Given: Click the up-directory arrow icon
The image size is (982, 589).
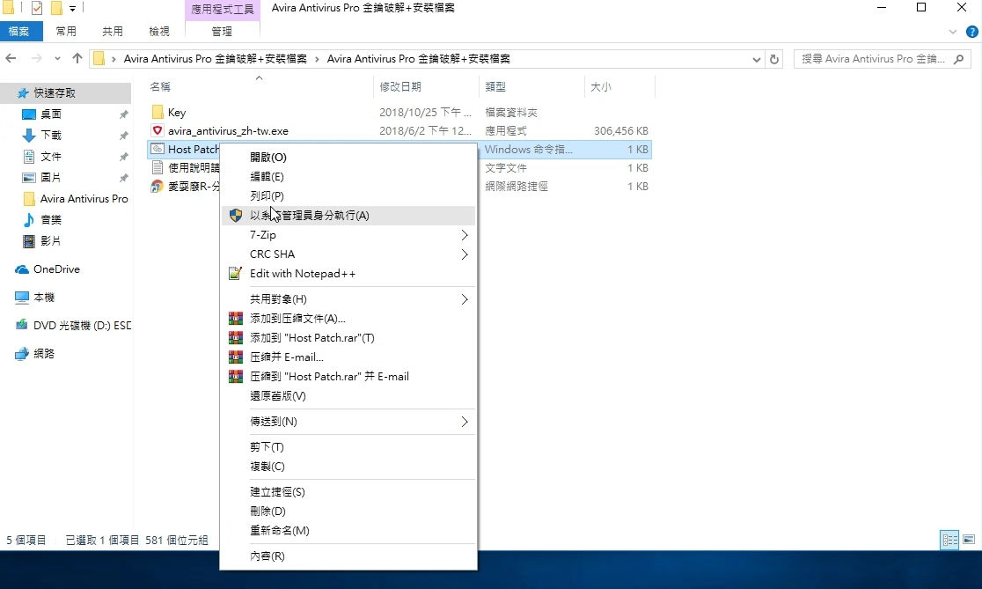Looking at the screenshot, I should (77, 59).
